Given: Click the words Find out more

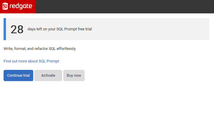Looking at the screenshot, I should click(15, 61).
